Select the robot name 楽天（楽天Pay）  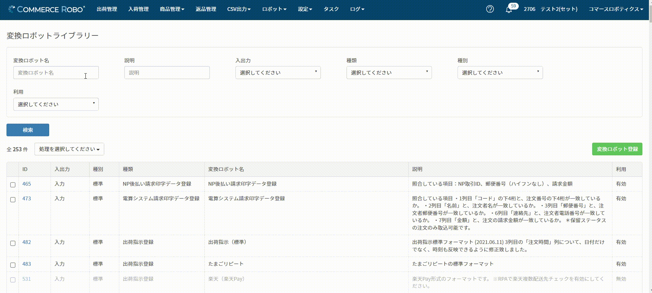point(227,279)
